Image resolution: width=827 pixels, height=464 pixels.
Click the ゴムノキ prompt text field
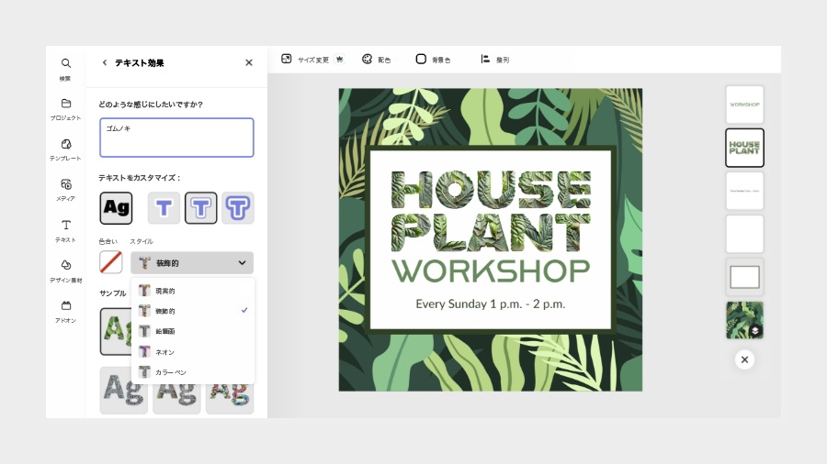(176, 138)
